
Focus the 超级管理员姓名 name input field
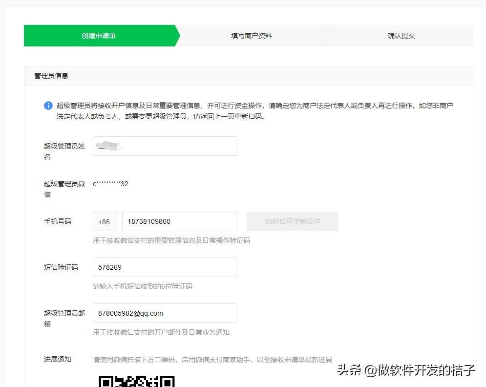coord(165,146)
